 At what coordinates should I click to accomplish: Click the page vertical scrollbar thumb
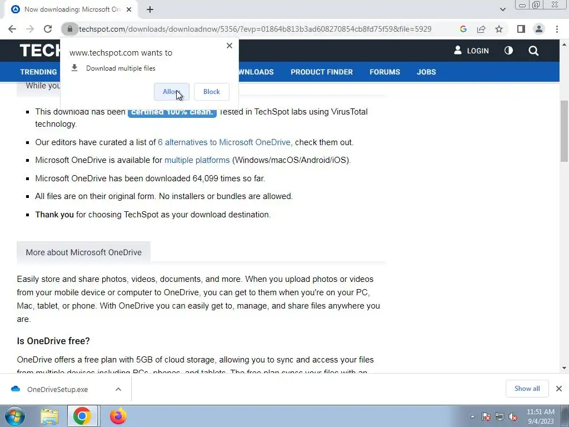point(564,131)
